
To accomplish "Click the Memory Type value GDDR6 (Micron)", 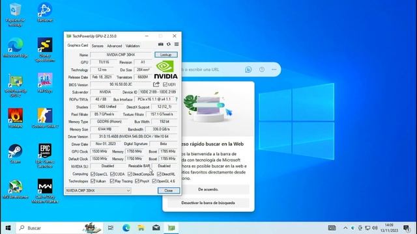I will point(109,122).
